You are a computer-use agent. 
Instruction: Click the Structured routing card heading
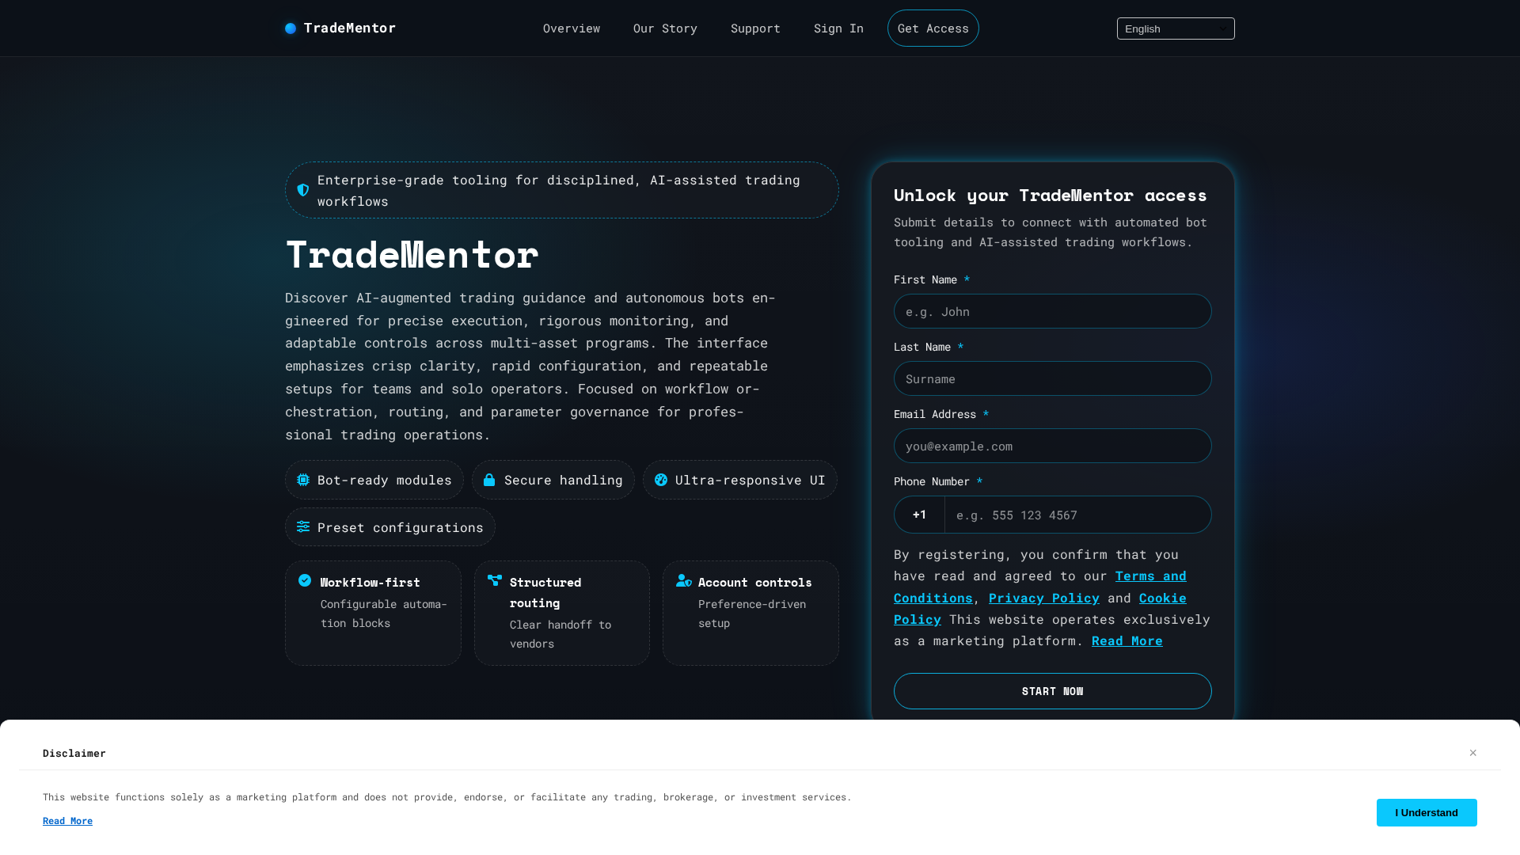point(545,592)
